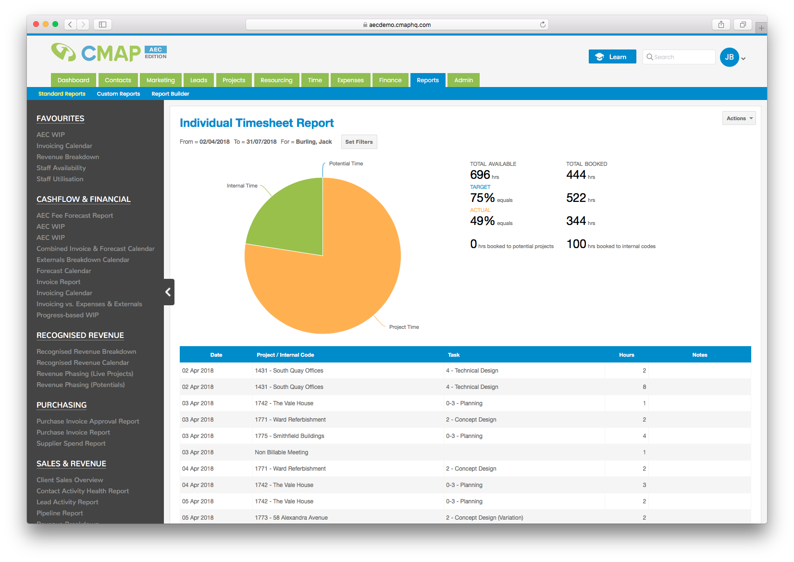794x562 pixels.
Task: Open the Staff Utilisation report
Action: point(60,179)
